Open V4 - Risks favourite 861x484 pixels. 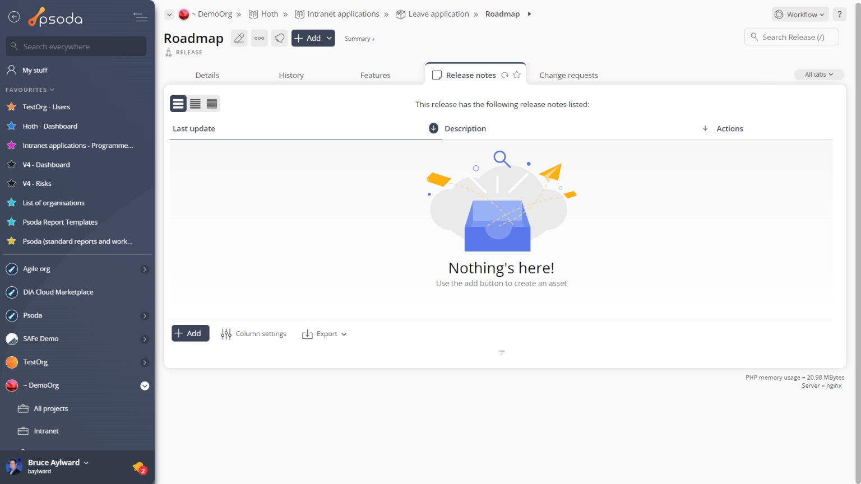(x=36, y=184)
